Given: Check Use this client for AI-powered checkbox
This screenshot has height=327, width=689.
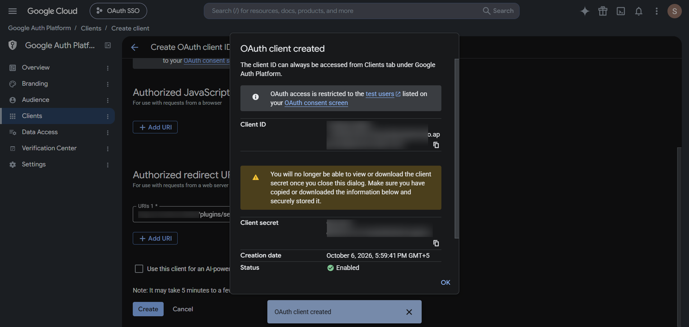Looking at the screenshot, I should (x=139, y=269).
